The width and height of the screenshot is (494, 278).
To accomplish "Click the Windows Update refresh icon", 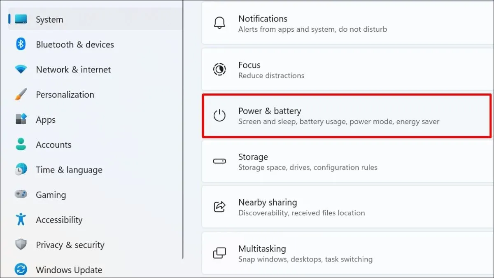I will (21, 270).
